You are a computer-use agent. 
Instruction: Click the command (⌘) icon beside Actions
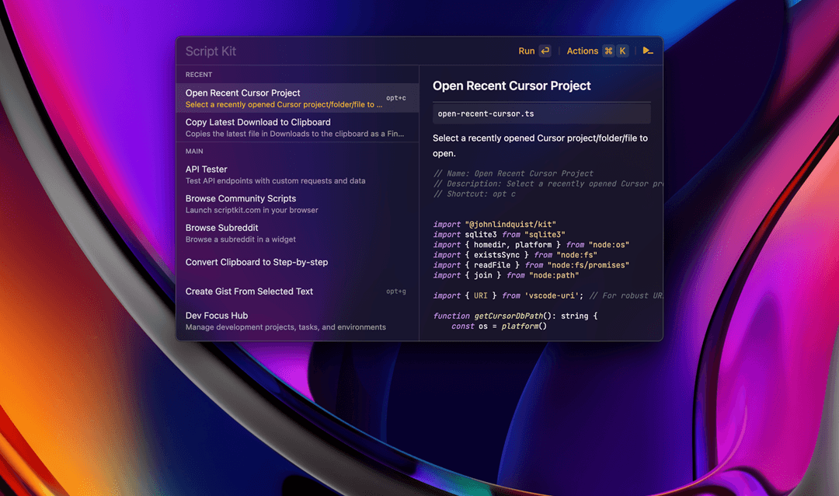(609, 51)
